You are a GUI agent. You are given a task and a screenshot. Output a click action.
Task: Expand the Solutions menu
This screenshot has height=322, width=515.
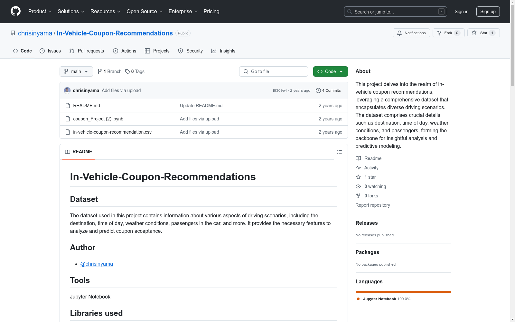[x=71, y=12]
